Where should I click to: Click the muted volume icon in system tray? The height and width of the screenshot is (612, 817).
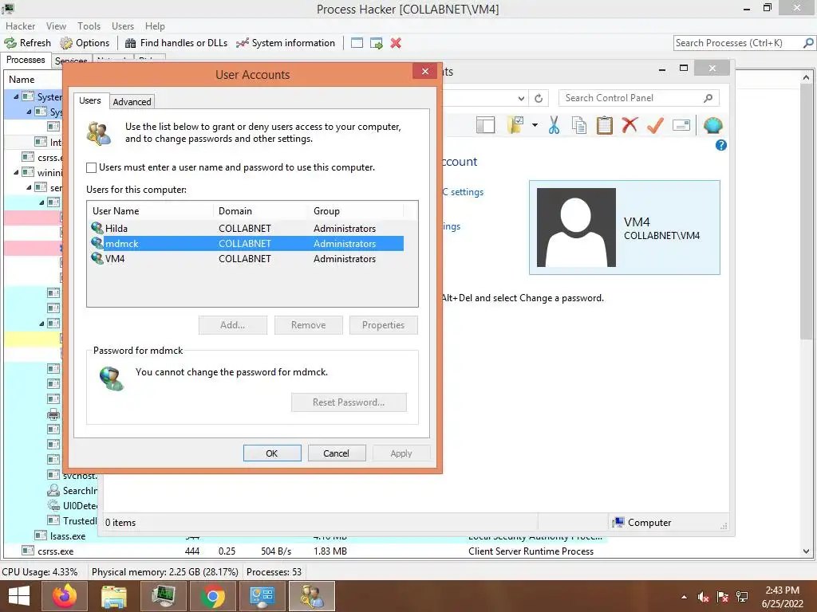click(x=703, y=597)
